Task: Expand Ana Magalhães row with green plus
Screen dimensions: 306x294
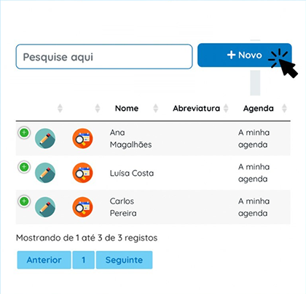Action: [x=24, y=133]
